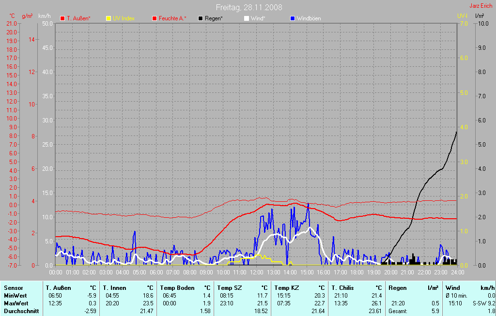Click the 'Temp Boden' column header

tap(177, 288)
